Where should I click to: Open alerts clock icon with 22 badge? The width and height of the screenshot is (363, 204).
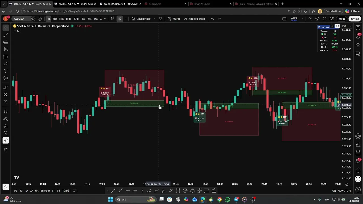(358, 36)
